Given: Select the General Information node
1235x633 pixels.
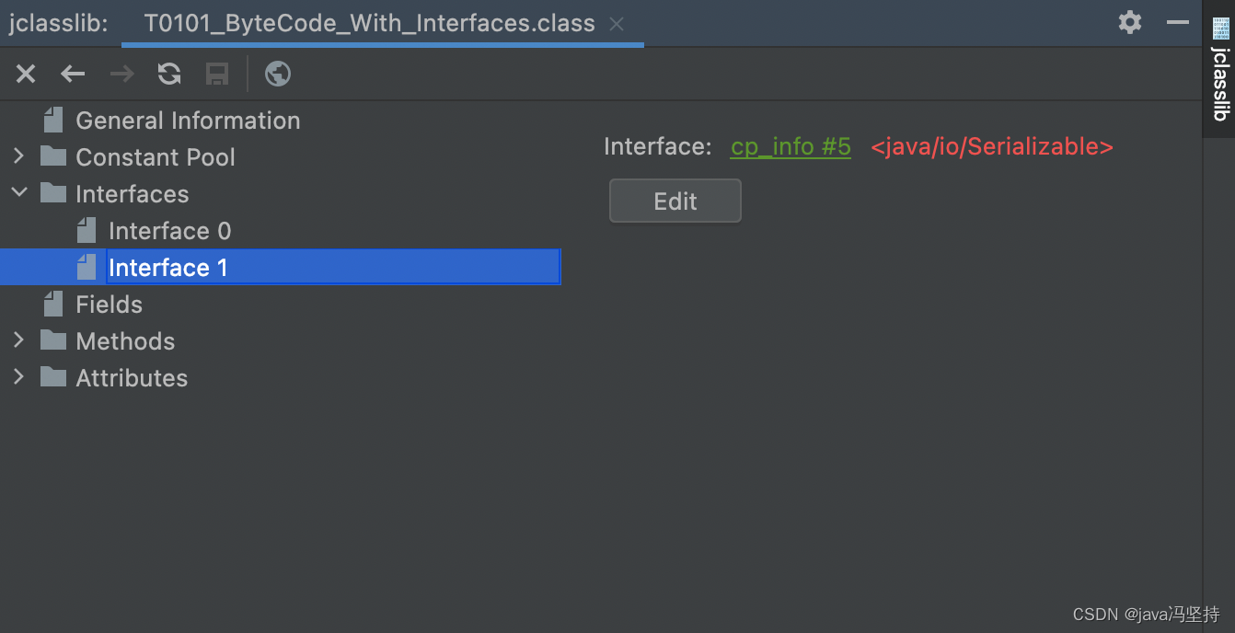Looking at the screenshot, I should tap(188, 120).
